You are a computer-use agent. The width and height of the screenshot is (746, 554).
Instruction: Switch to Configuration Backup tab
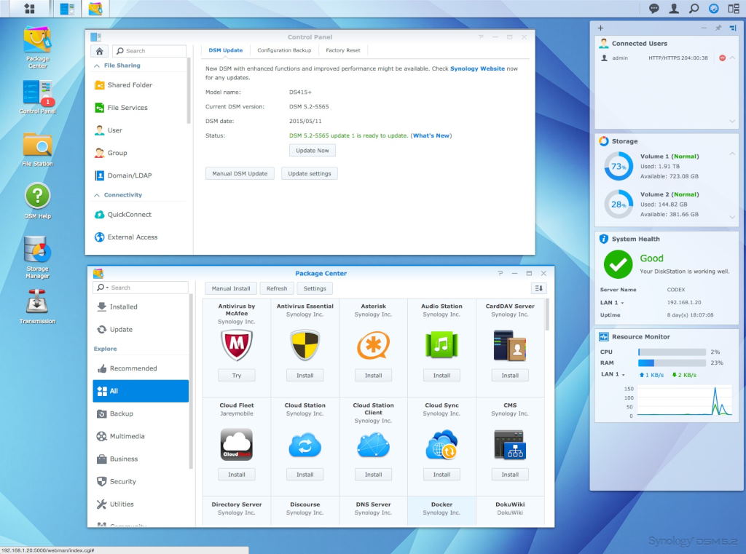(x=284, y=50)
